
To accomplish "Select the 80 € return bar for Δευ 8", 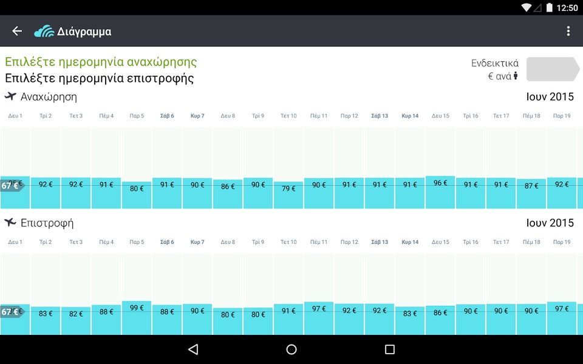I will pyautogui.click(x=228, y=322).
